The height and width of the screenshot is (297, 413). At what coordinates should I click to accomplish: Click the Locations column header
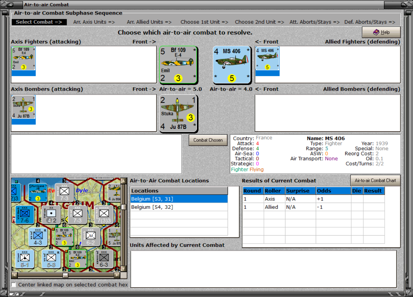point(179,191)
